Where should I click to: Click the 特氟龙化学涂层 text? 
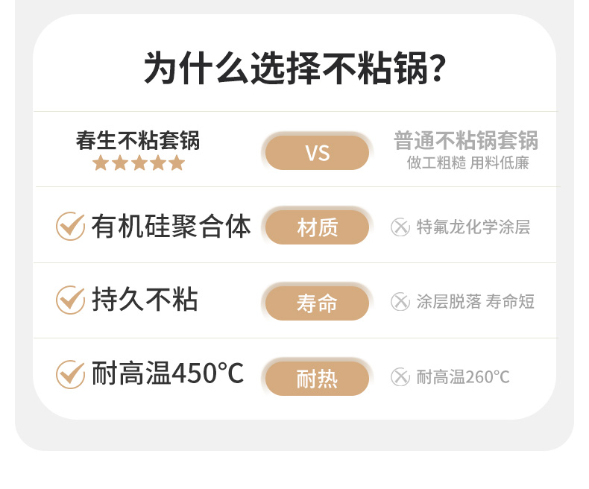point(473,227)
